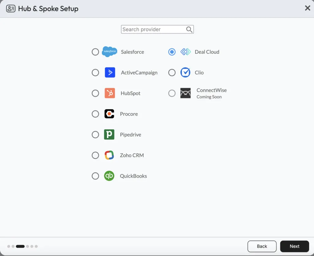Click the Deal Cloud label text
Viewport: 314px width, 256px height.
[207, 52]
